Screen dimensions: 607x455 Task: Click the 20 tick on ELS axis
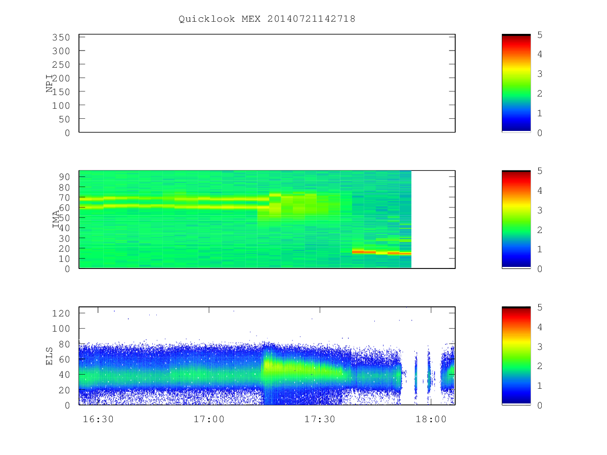(64, 390)
